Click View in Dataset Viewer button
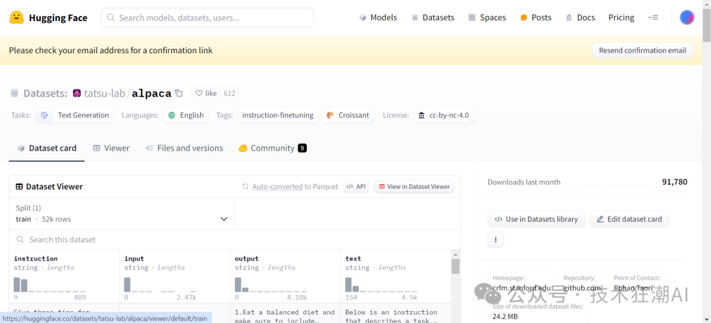Viewport: 711px width, 323px height. click(x=414, y=187)
